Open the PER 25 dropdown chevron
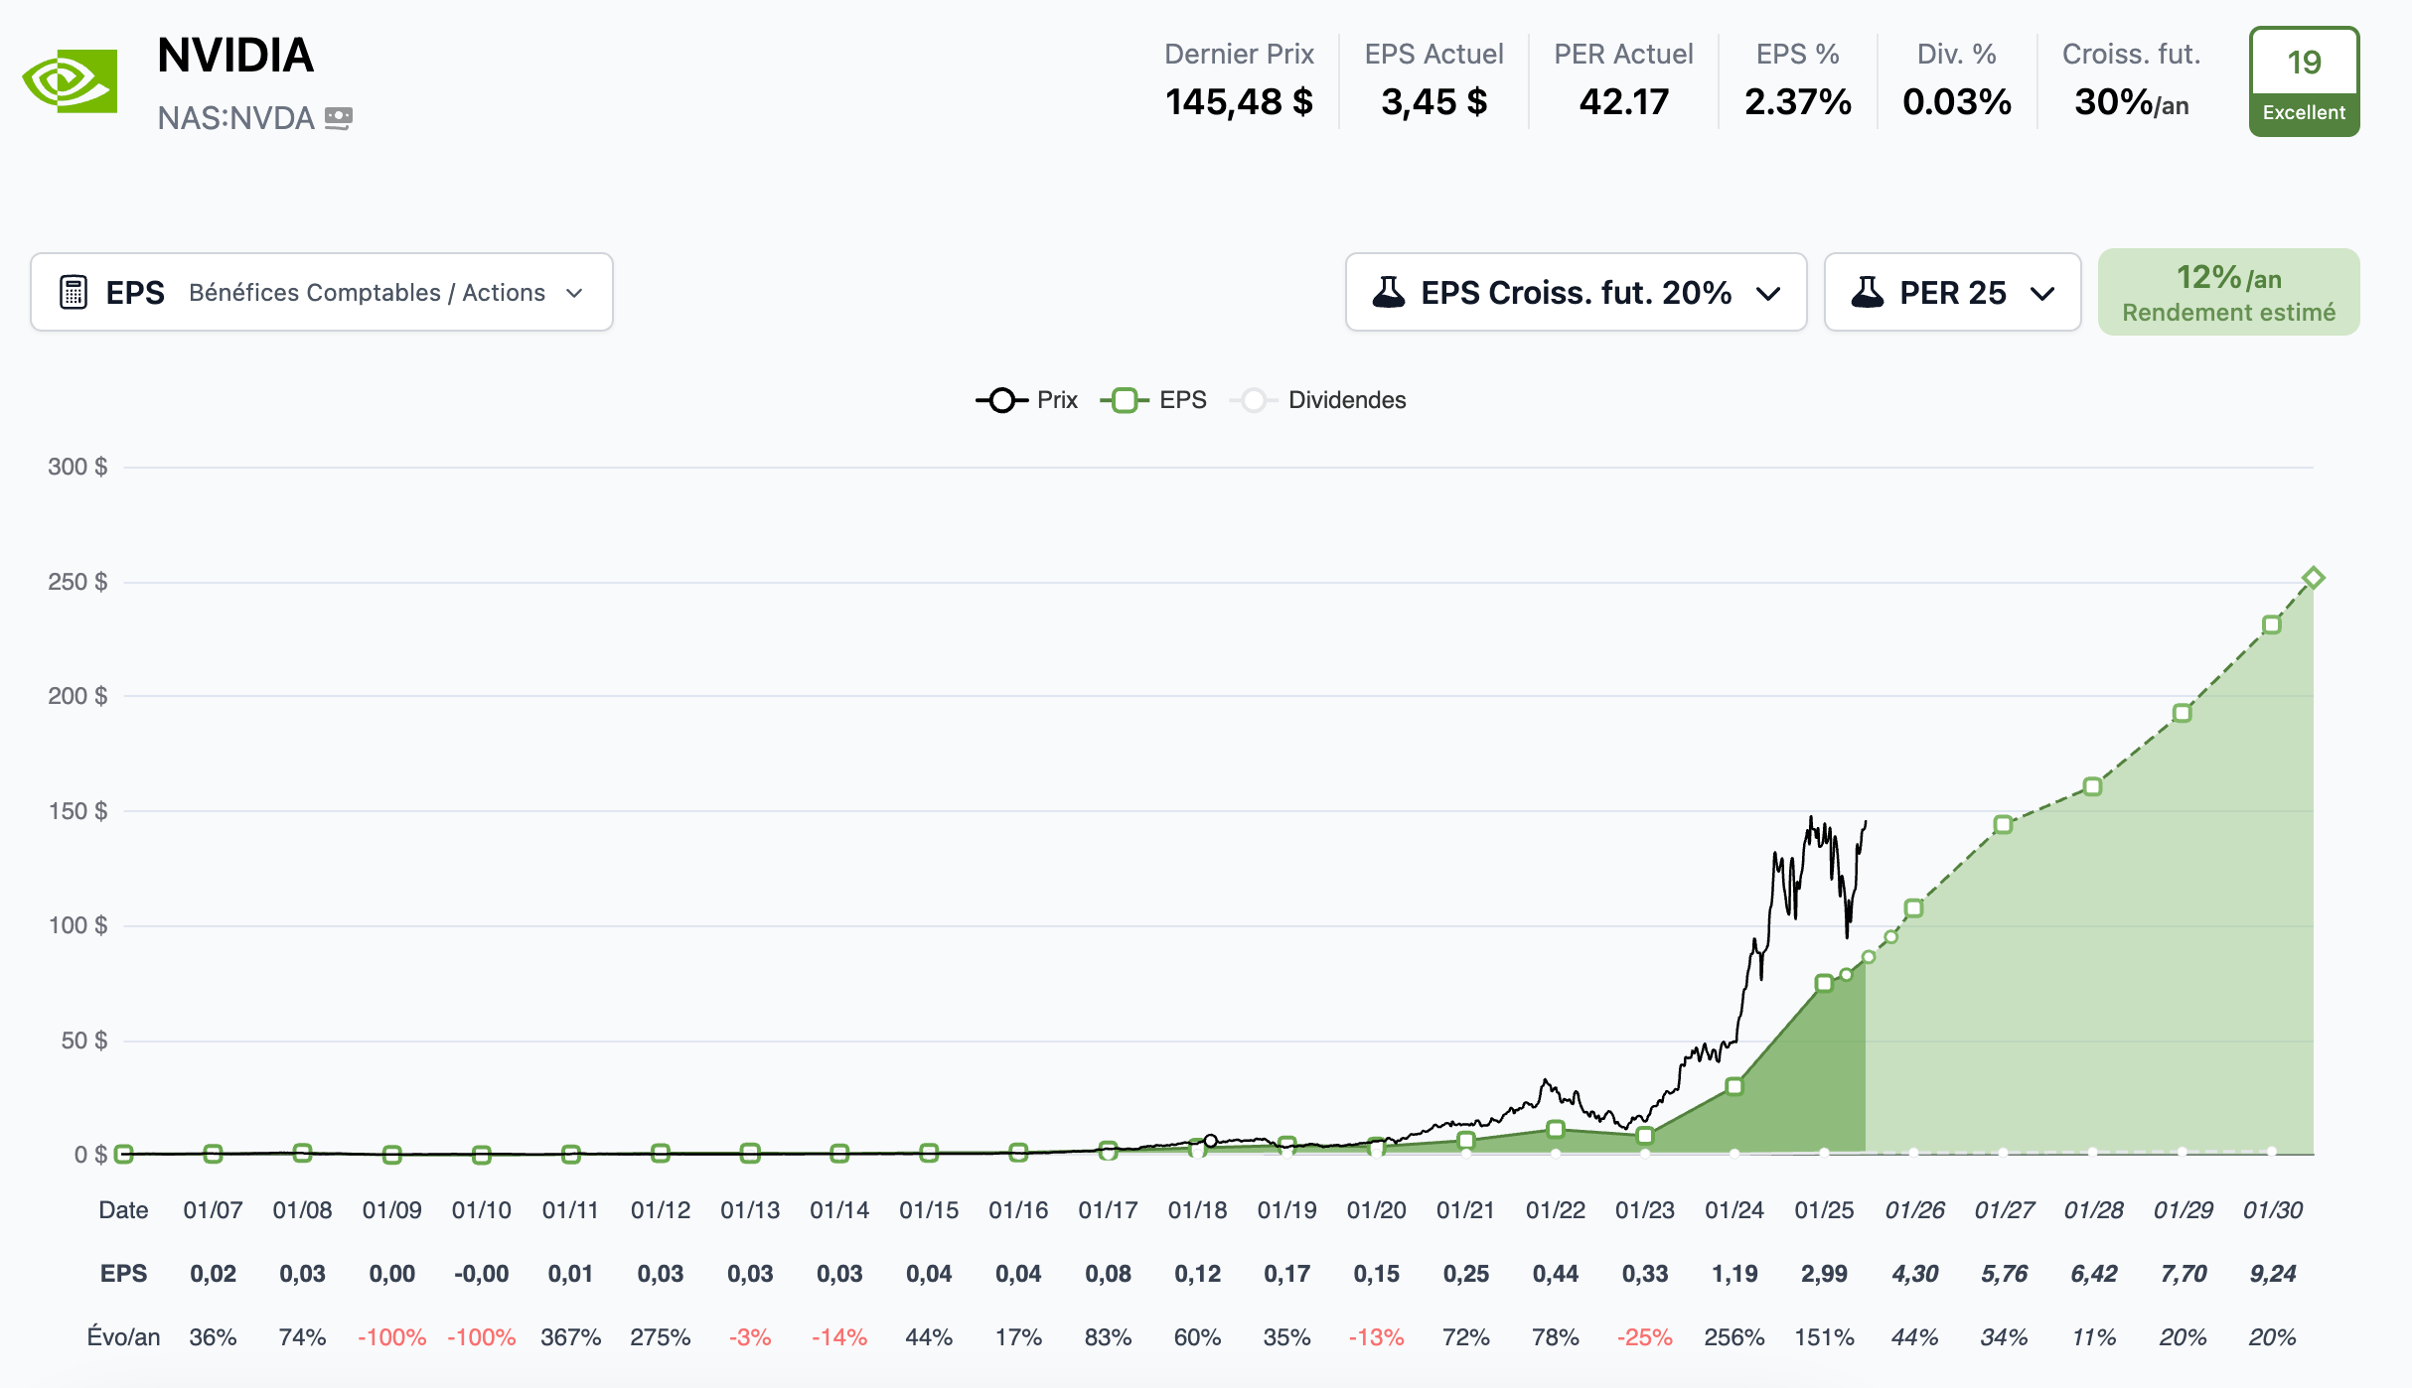Viewport: 2412px width, 1388px height. coord(2042,294)
